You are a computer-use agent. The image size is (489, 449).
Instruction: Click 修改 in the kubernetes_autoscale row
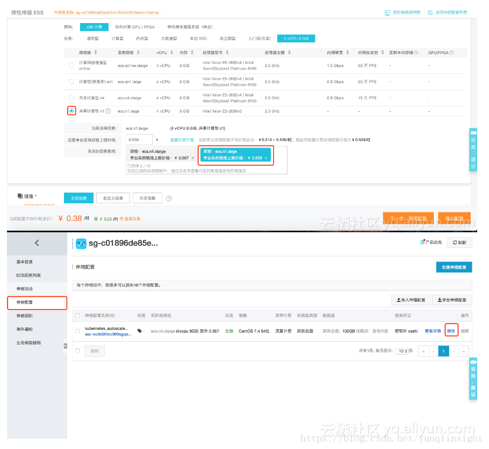451,331
